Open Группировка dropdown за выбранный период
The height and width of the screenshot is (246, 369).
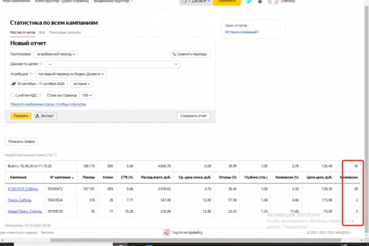click(55, 54)
